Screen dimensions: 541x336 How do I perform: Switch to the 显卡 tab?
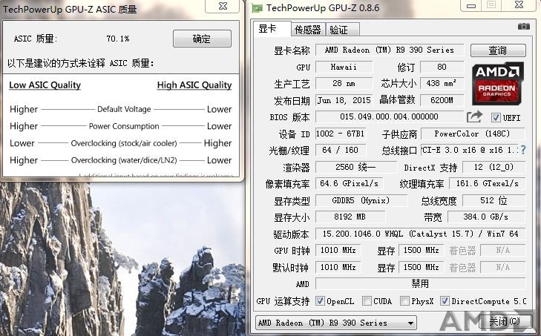[x=272, y=29]
